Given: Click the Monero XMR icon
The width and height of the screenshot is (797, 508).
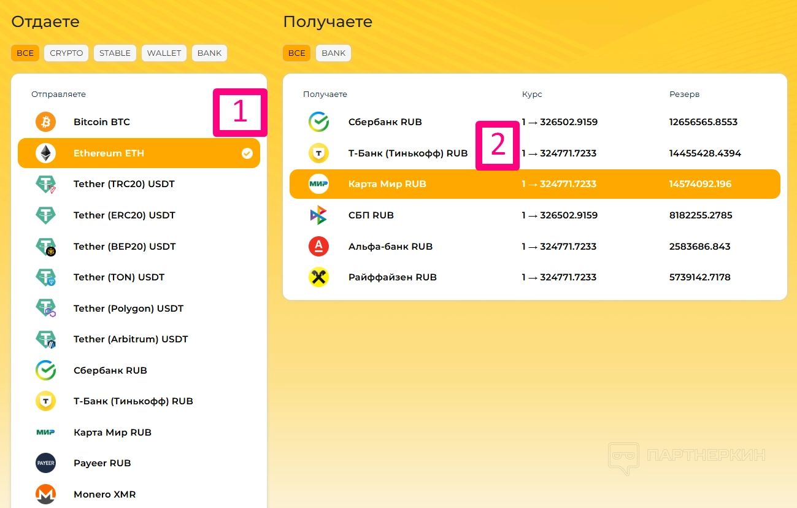Looking at the screenshot, I should 45,494.
